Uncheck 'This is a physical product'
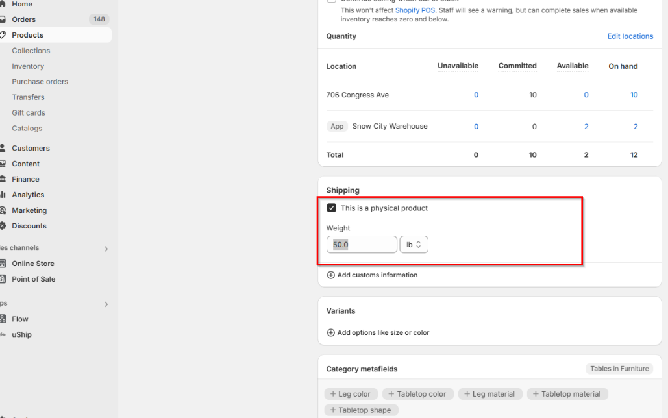668x418 pixels. pyautogui.click(x=332, y=208)
